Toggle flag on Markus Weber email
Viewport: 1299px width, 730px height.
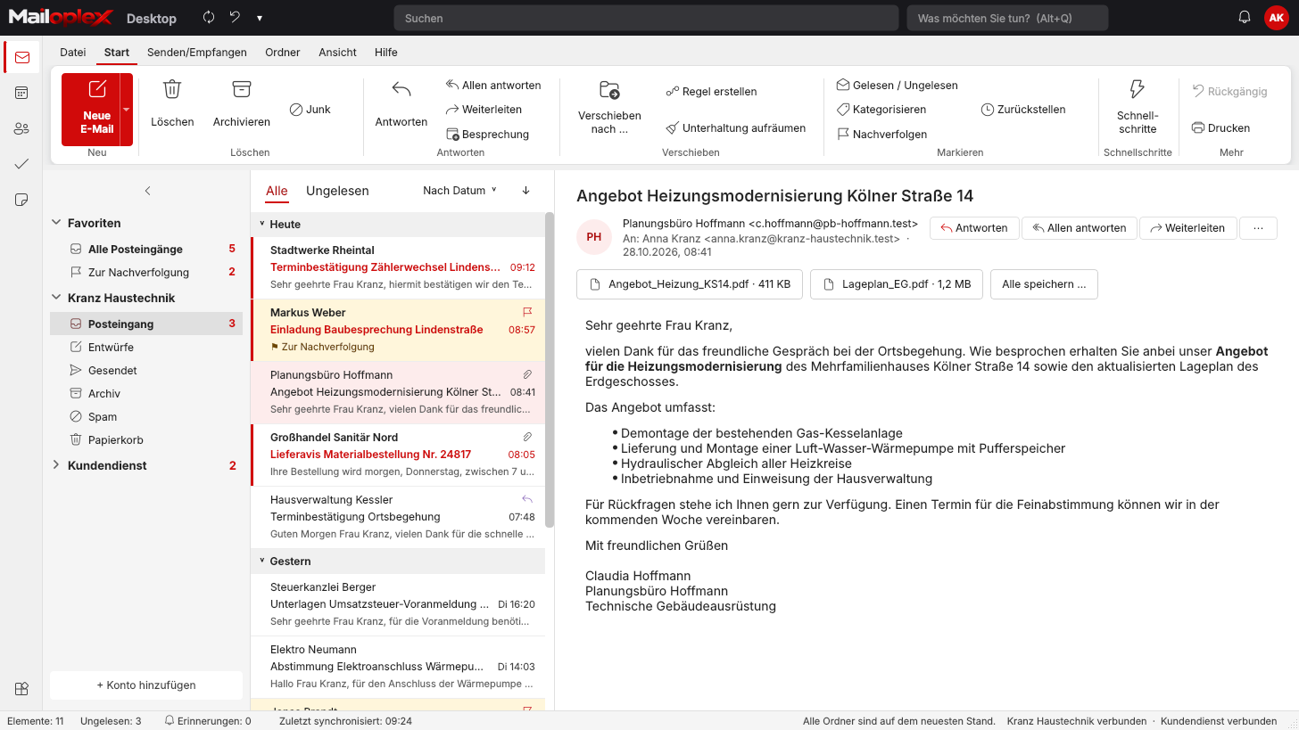tap(527, 312)
